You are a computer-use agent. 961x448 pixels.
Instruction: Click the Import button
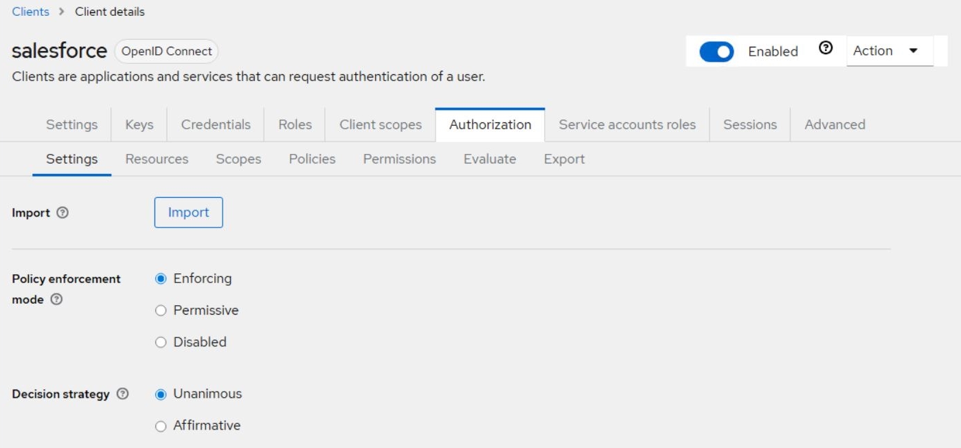(188, 212)
